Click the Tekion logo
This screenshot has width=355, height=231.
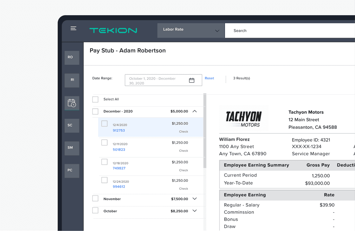coord(113,30)
